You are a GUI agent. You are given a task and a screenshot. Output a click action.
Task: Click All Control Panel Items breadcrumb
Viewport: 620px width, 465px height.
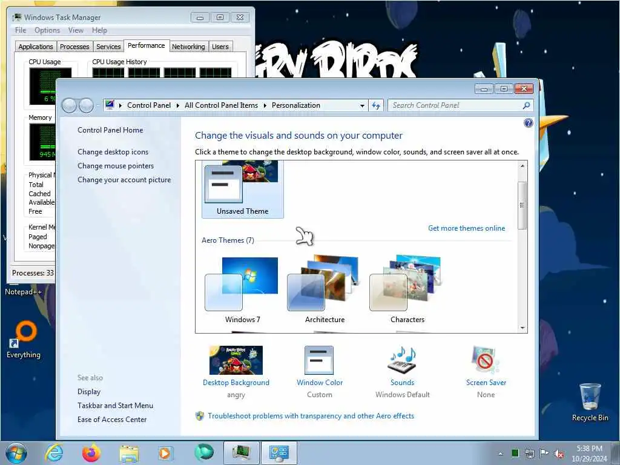[x=221, y=105]
